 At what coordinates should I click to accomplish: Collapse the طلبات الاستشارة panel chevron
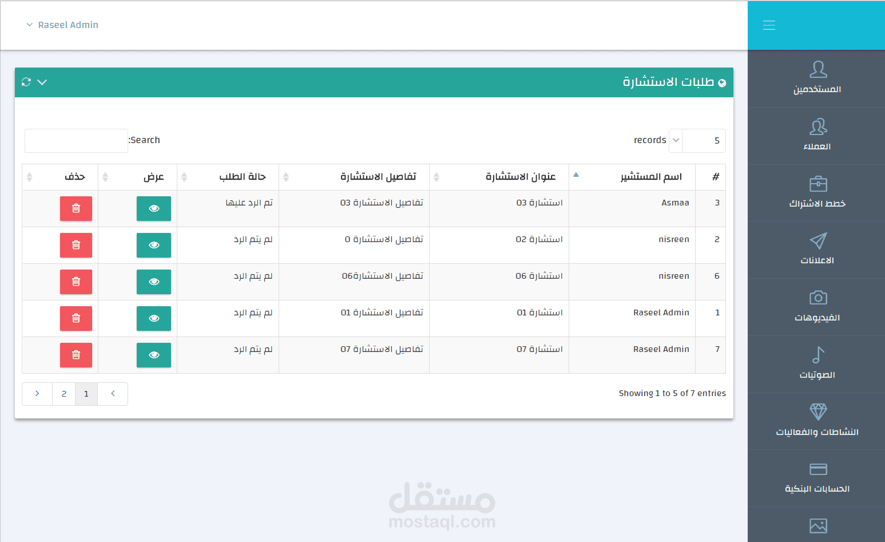click(42, 82)
